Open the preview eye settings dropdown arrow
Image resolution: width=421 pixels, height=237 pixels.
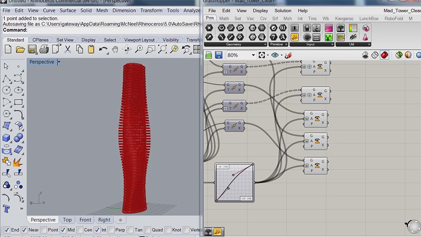pyautogui.click(x=282, y=55)
